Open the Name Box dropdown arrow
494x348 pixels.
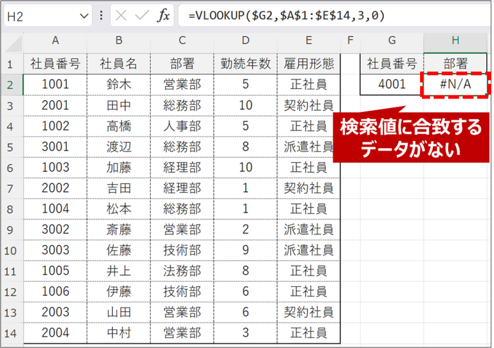(84, 16)
